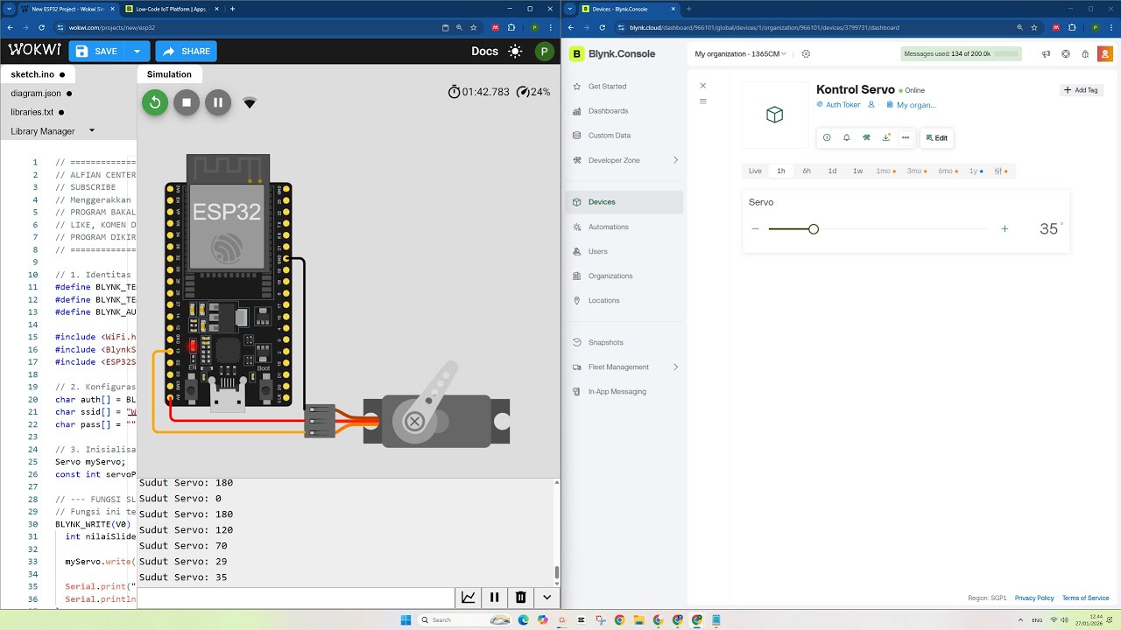Open Locations in Blynk sidebar
This screenshot has height=630, width=1121.
tap(604, 300)
